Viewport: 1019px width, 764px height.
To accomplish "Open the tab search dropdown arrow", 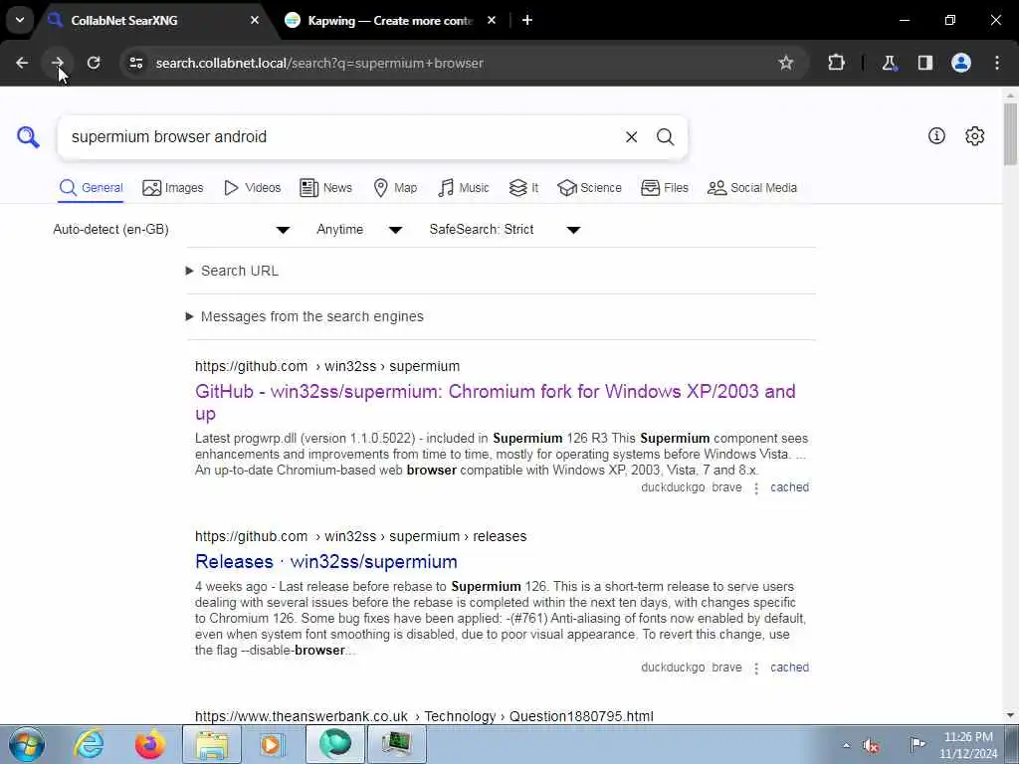I will [20, 20].
